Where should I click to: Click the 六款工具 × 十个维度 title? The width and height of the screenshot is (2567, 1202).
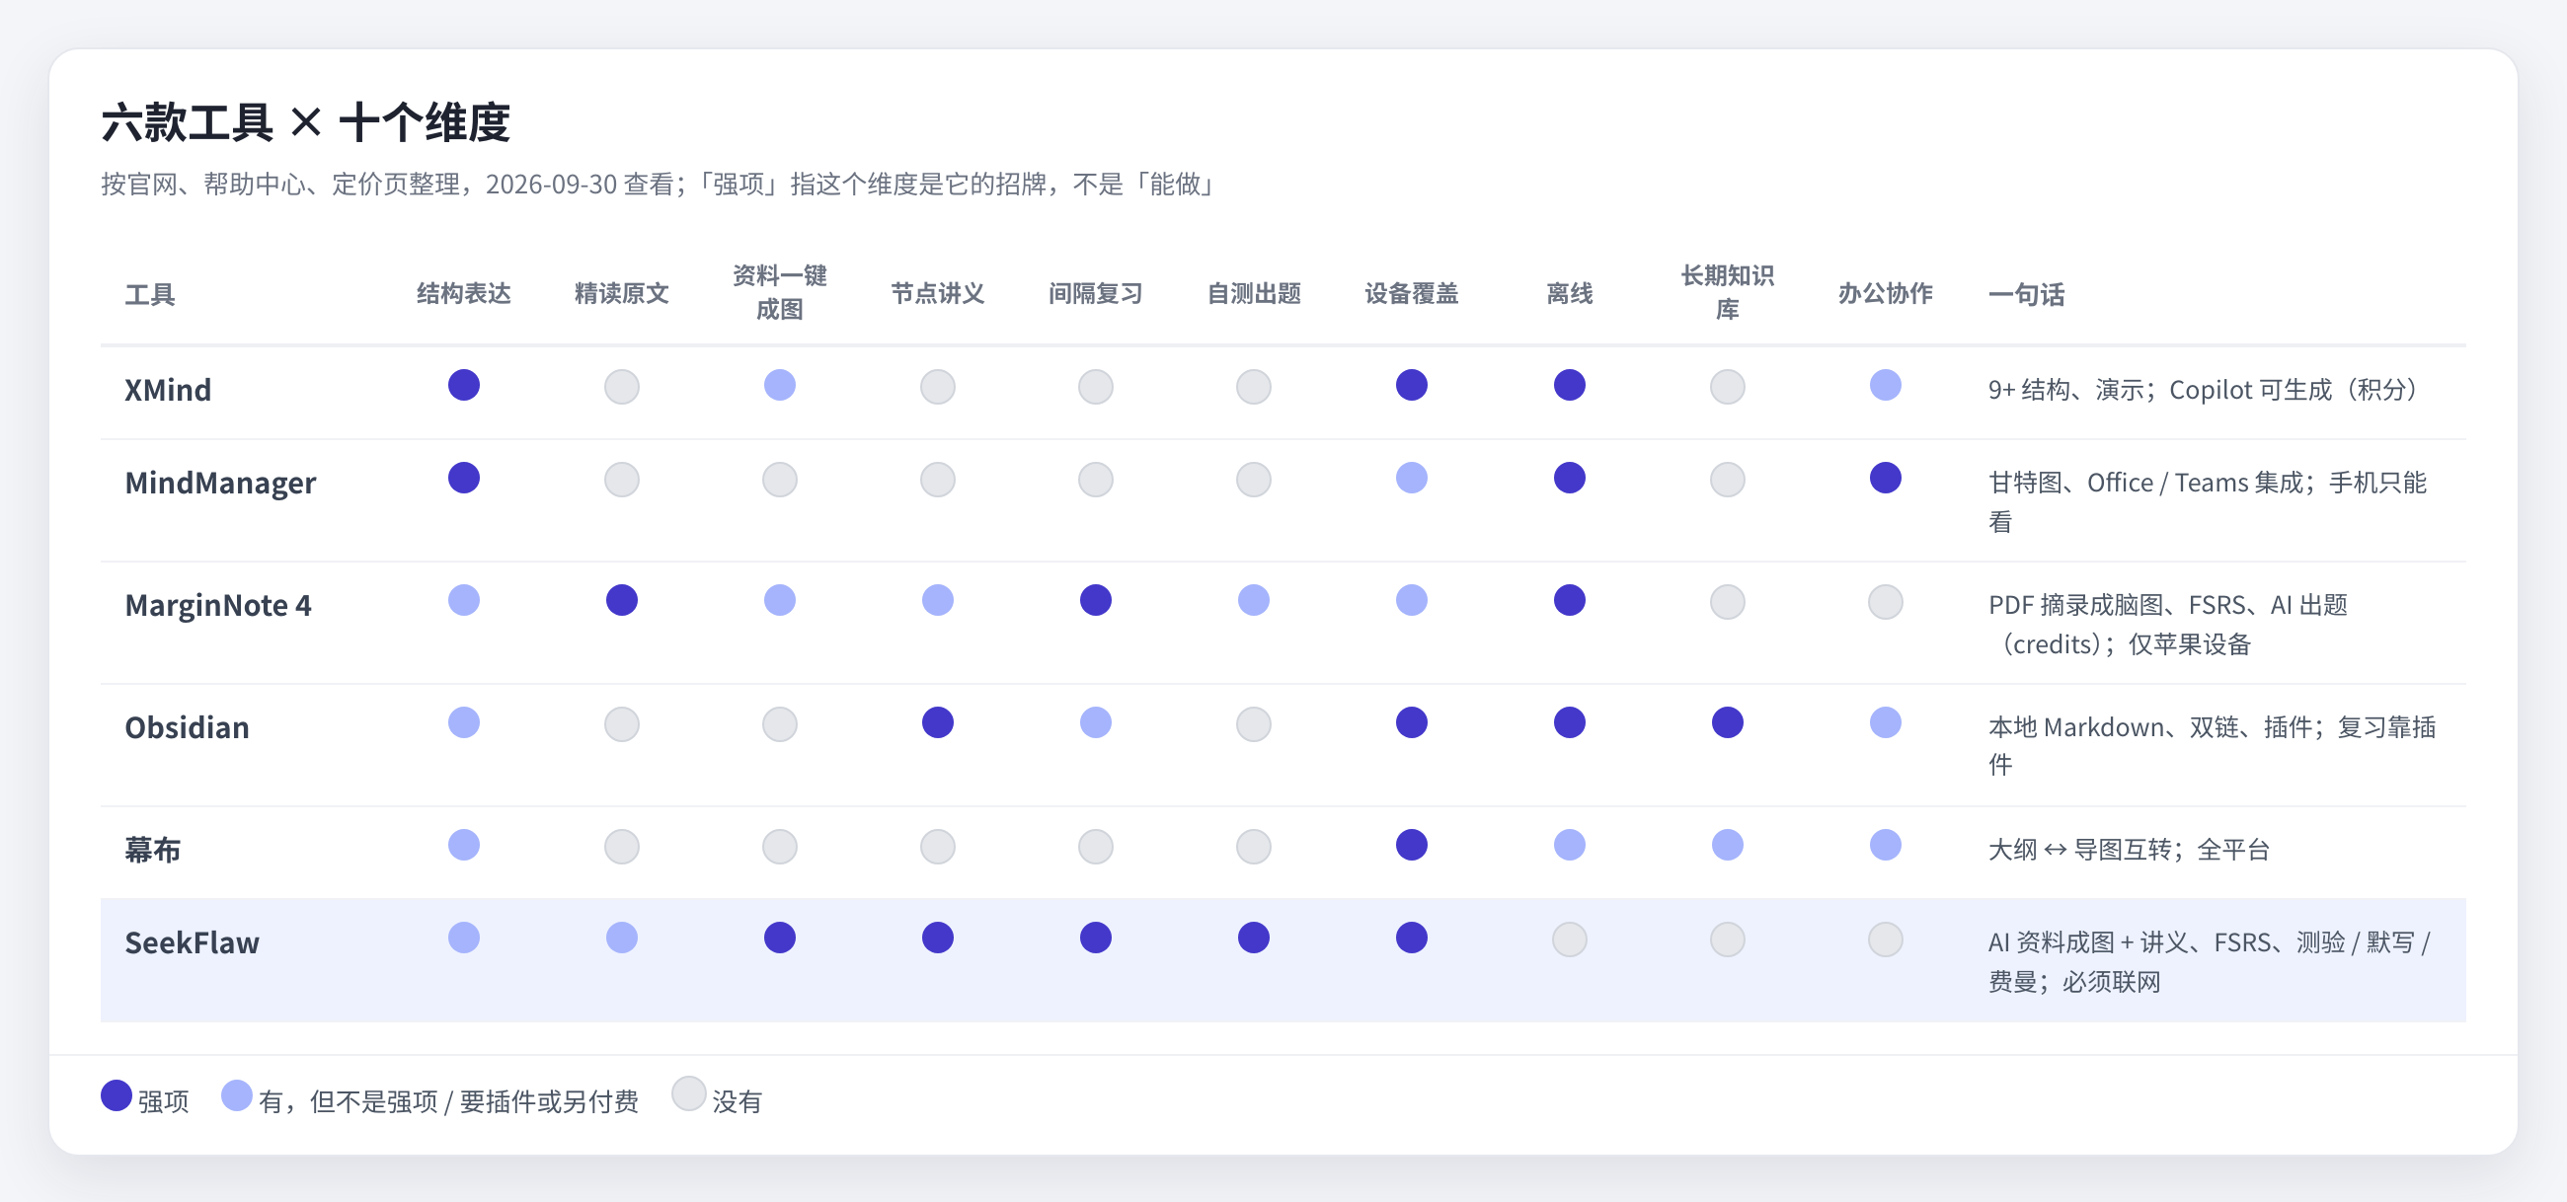click(305, 123)
